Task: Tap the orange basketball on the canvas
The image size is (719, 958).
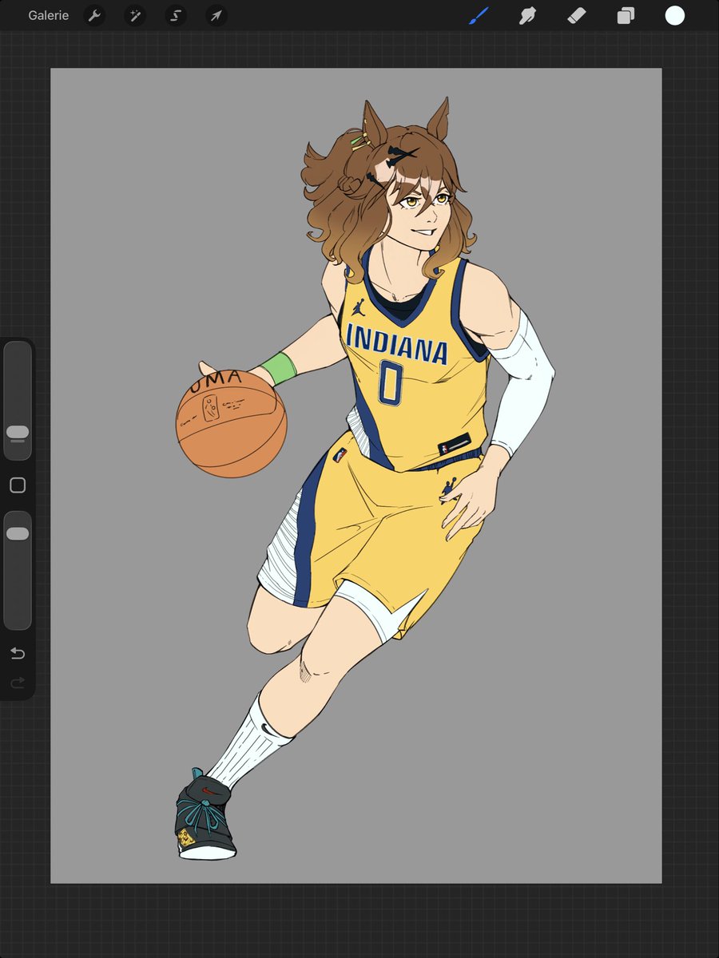Action: 231,423
